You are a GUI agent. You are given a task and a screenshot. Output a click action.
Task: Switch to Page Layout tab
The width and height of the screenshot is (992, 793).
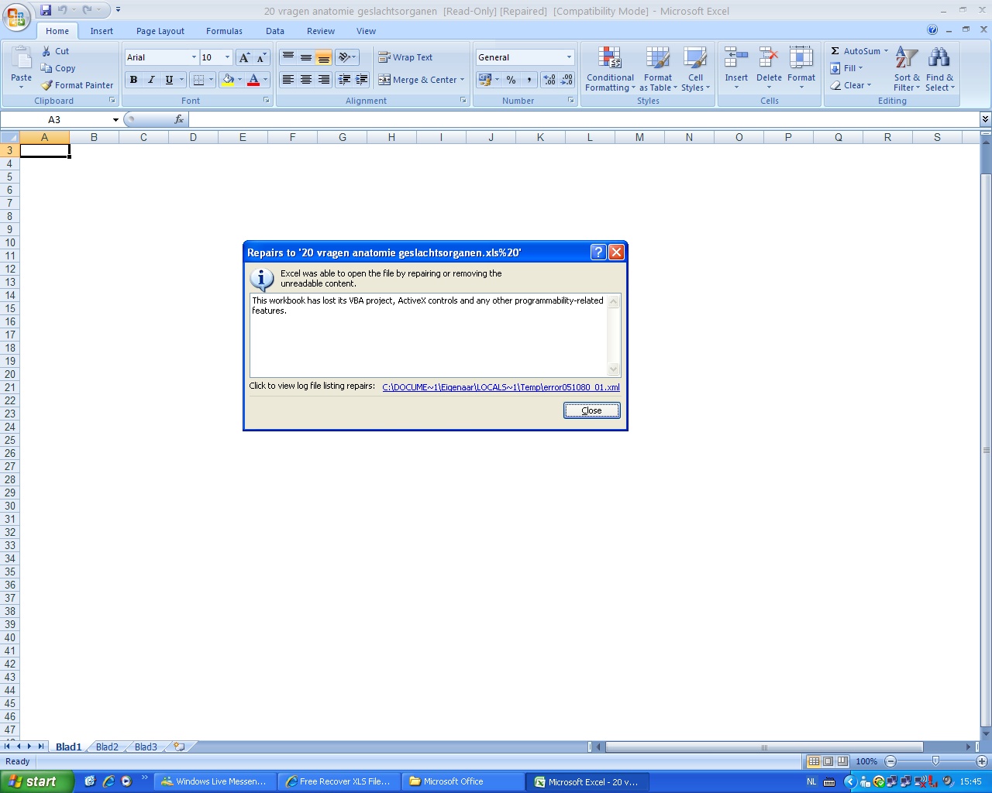[x=160, y=31]
